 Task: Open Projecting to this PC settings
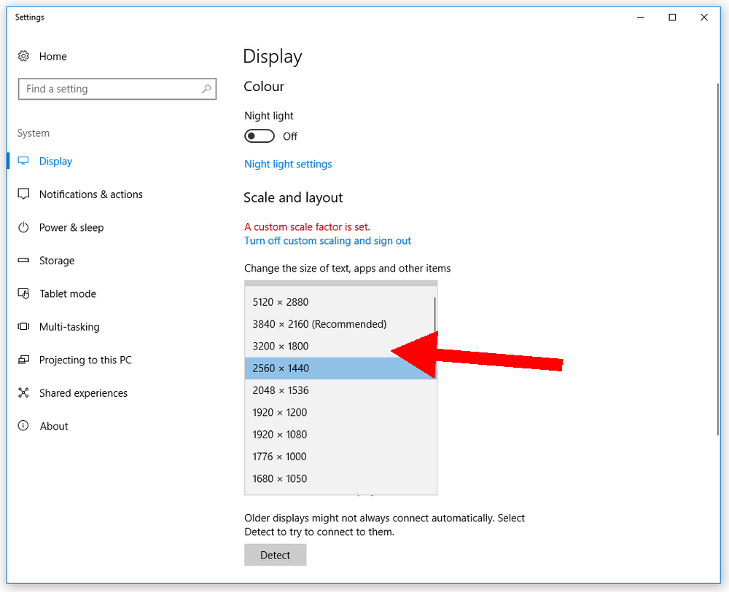pyautogui.click(x=85, y=360)
